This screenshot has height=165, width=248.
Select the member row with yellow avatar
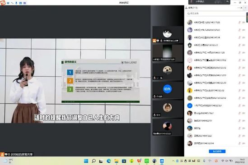point(216,91)
